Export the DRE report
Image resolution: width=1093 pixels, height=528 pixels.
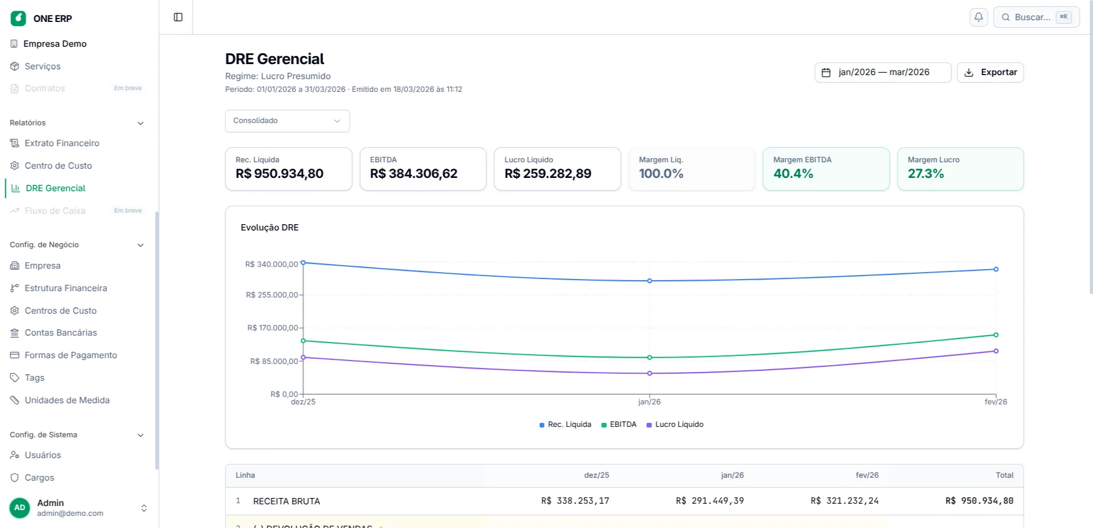(x=990, y=73)
